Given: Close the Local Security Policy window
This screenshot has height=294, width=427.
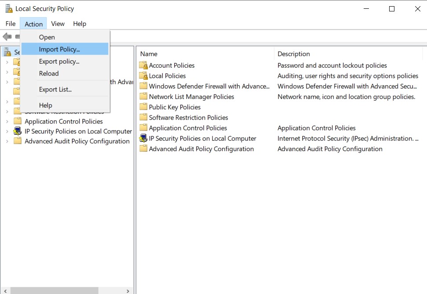Looking at the screenshot, I should pyautogui.click(x=417, y=9).
